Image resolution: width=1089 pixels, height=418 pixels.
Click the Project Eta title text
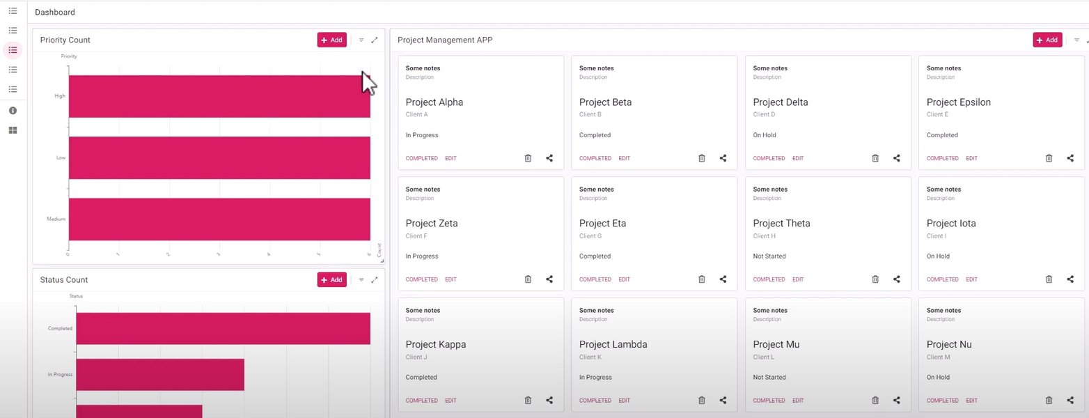[x=603, y=224]
